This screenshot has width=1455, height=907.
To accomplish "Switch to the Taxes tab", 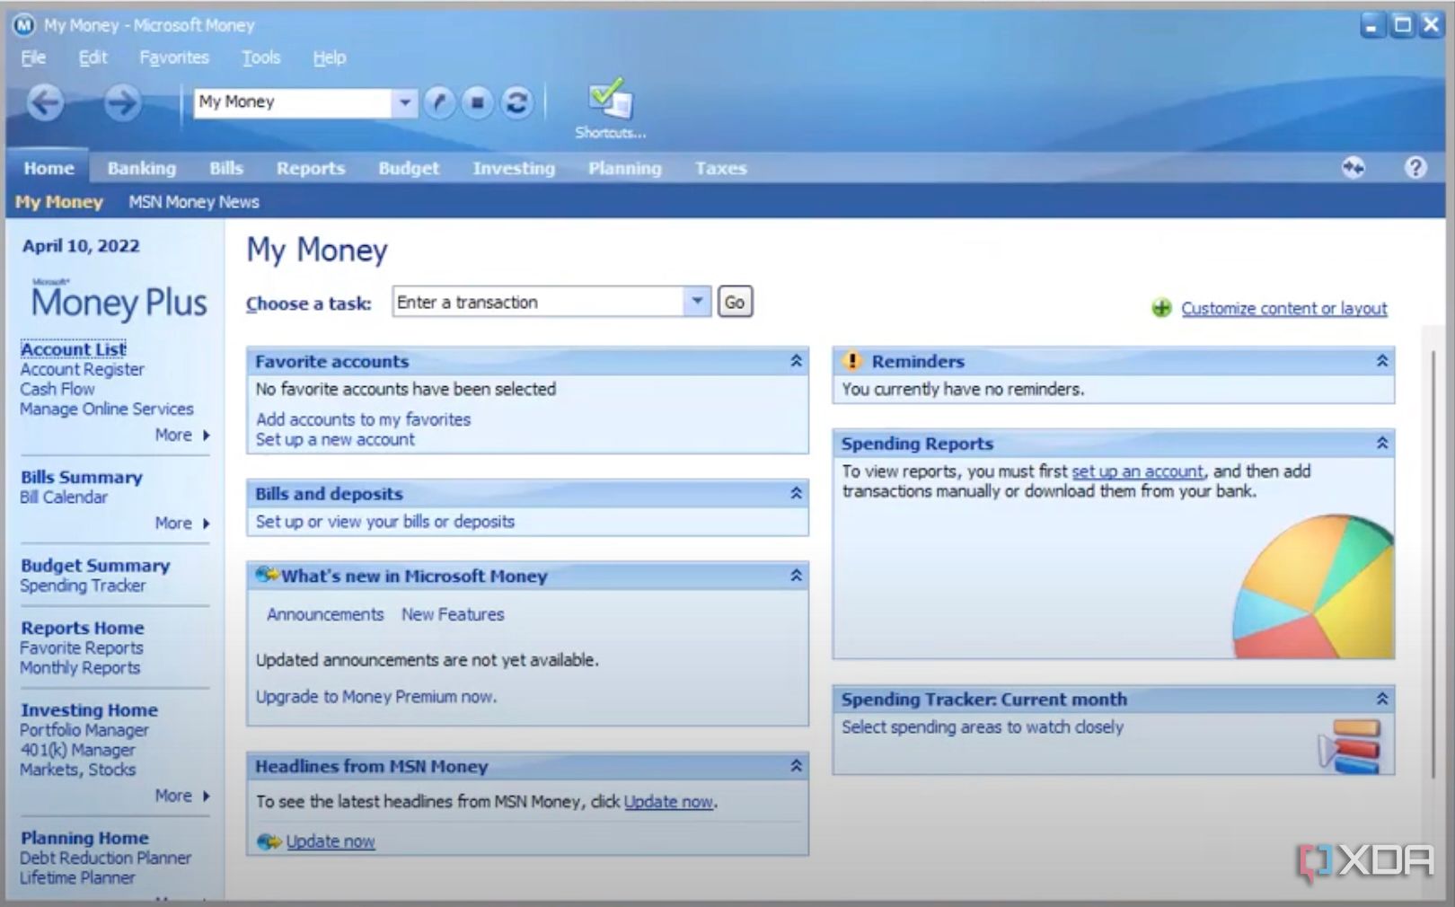I will (720, 168).
